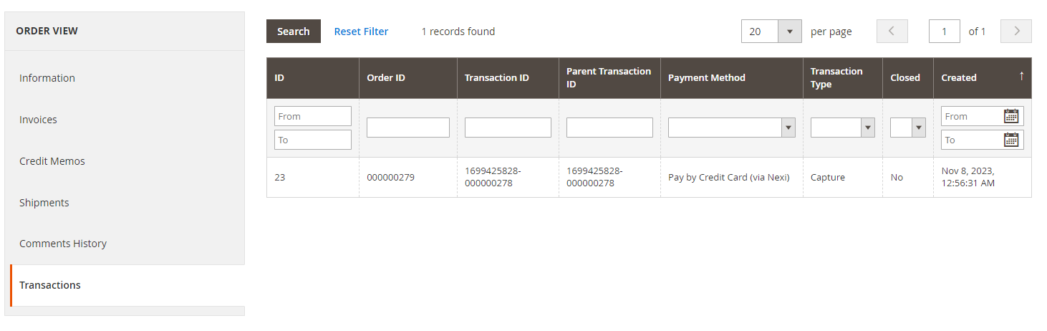Toggle sort arrow on Created column

pos(1021,76)
